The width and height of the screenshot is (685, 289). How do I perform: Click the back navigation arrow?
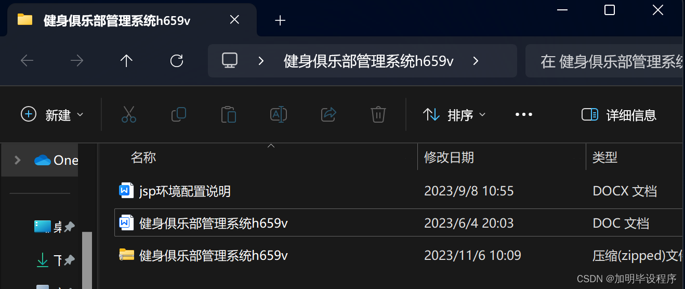click(x=27, y=61)
